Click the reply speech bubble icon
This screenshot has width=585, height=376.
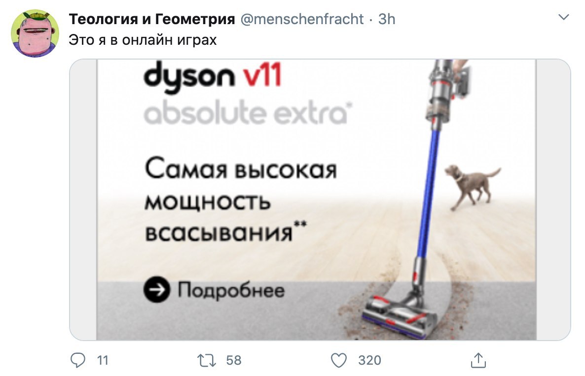(x=77, y=360)
